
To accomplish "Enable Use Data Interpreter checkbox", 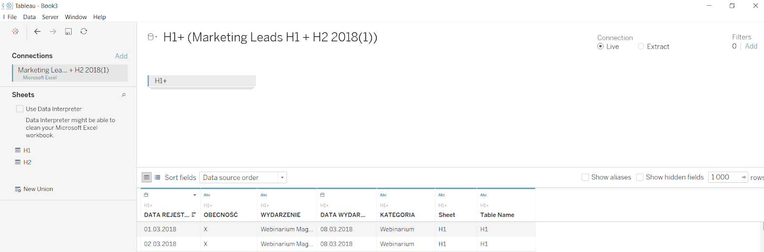I will (20, 109).
